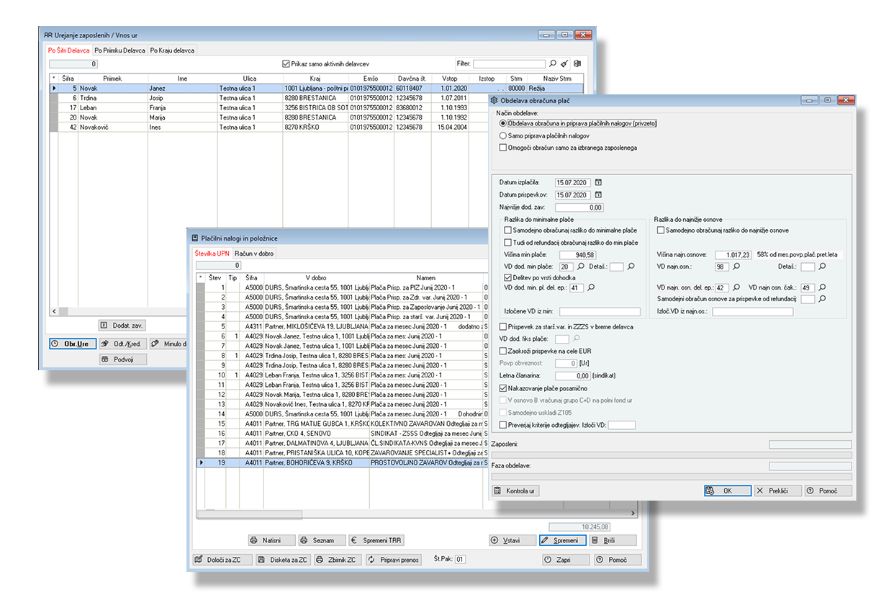Select Po Šifri Delavca tab
Viewport: 894px width, 613px height.
point(68,50)
